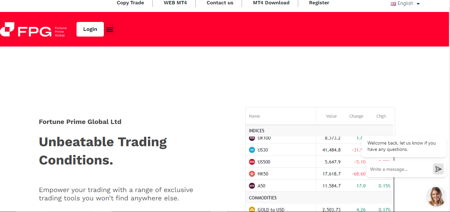
Task: Click the Chg% column header
Action: pyautogui.click(x=381, y=116)
